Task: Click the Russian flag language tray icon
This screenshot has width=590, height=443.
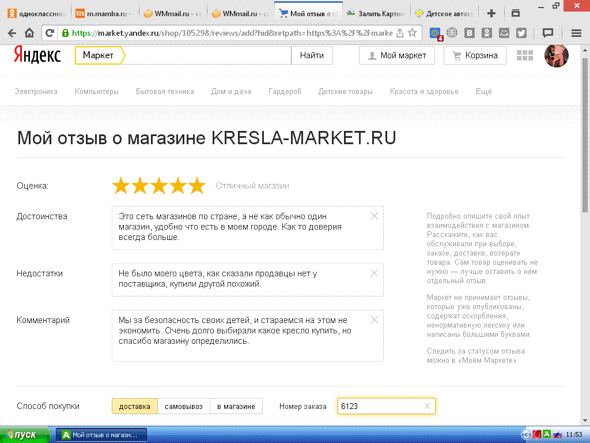Action: tap(557, 435)
